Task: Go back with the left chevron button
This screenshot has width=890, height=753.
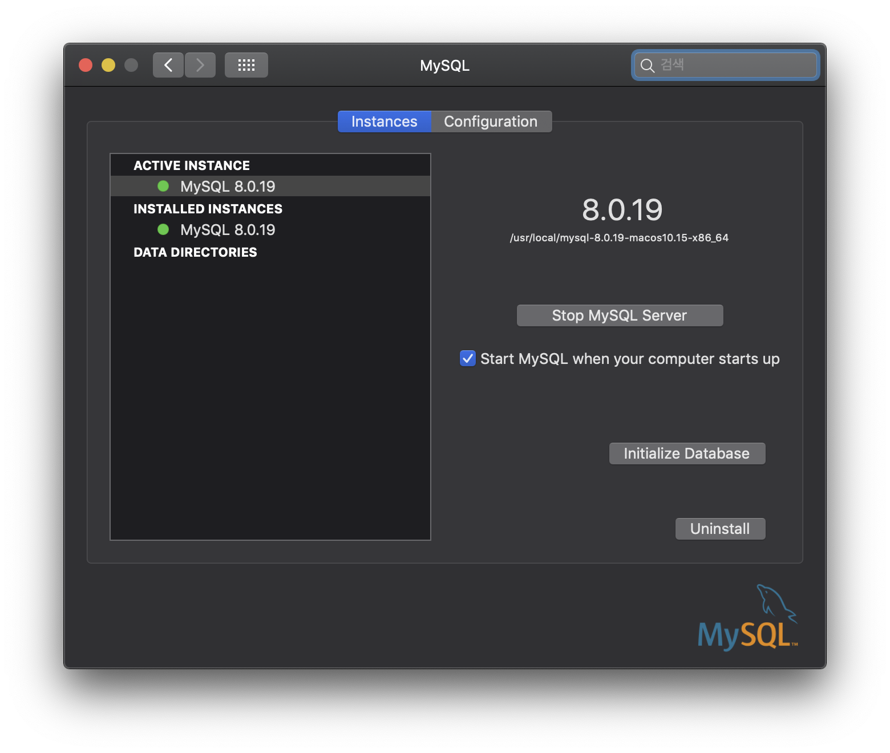Action: 168,65
